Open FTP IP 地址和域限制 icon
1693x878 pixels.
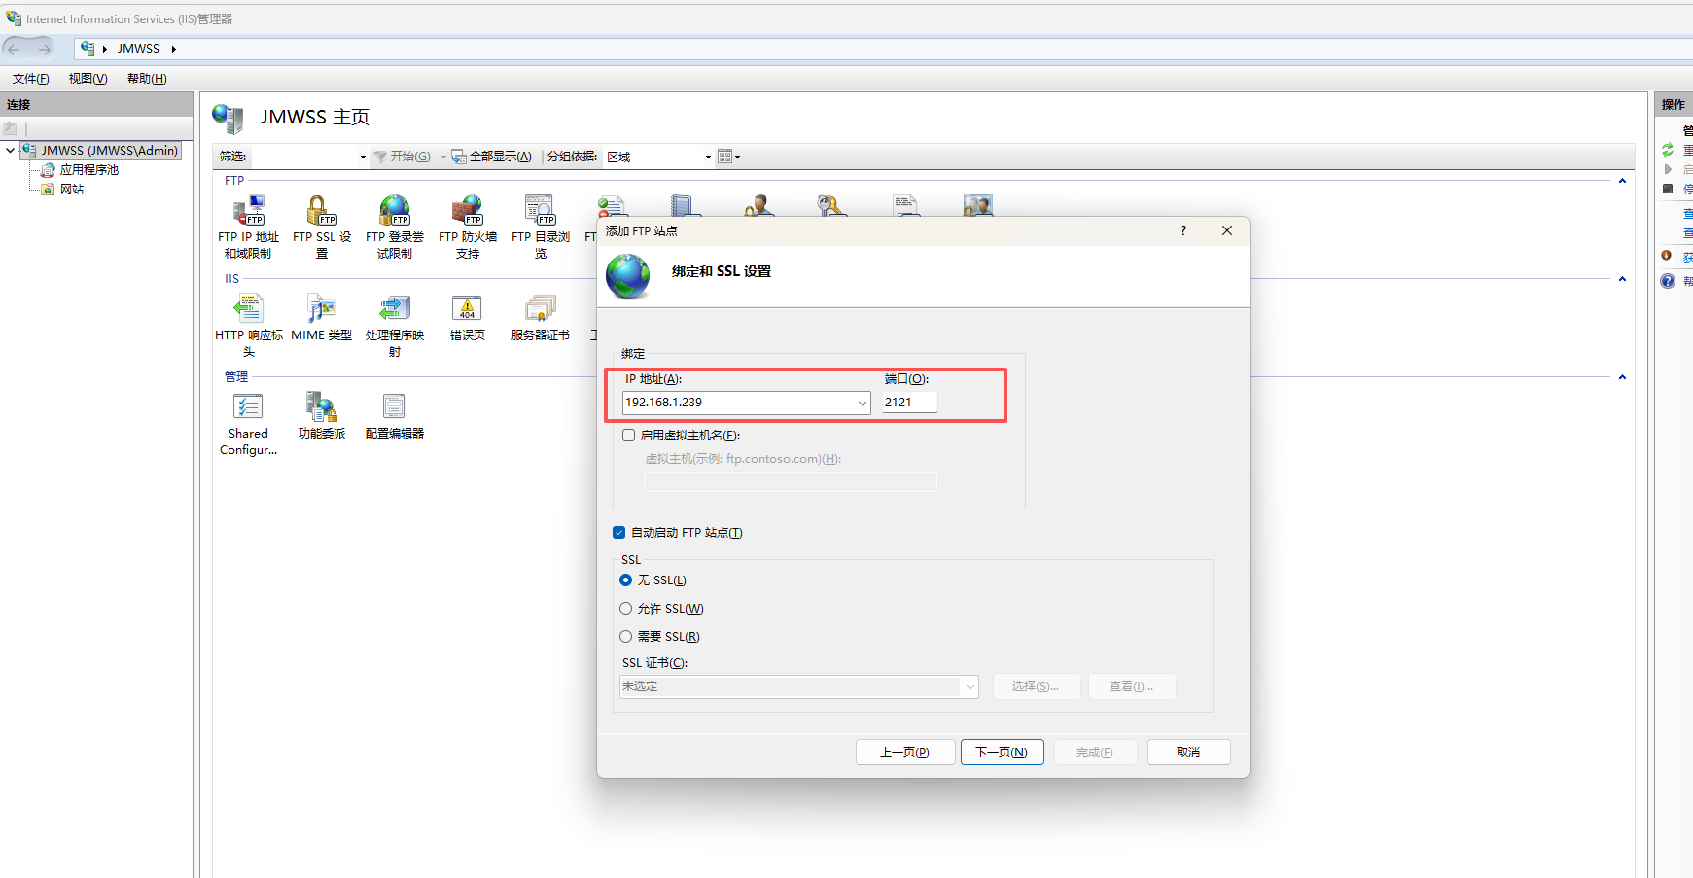pos(248,211)
